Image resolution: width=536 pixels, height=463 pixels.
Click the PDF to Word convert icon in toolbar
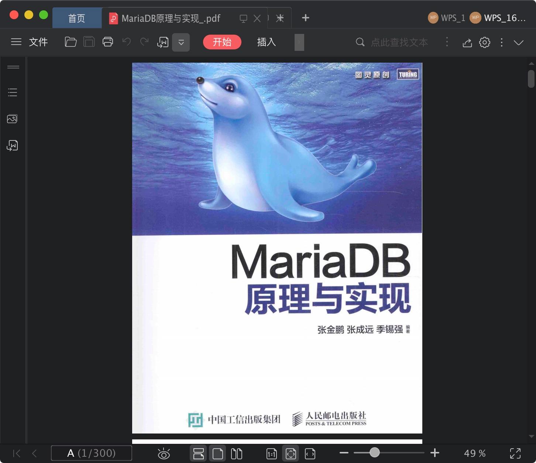click(x=163, y=42)
